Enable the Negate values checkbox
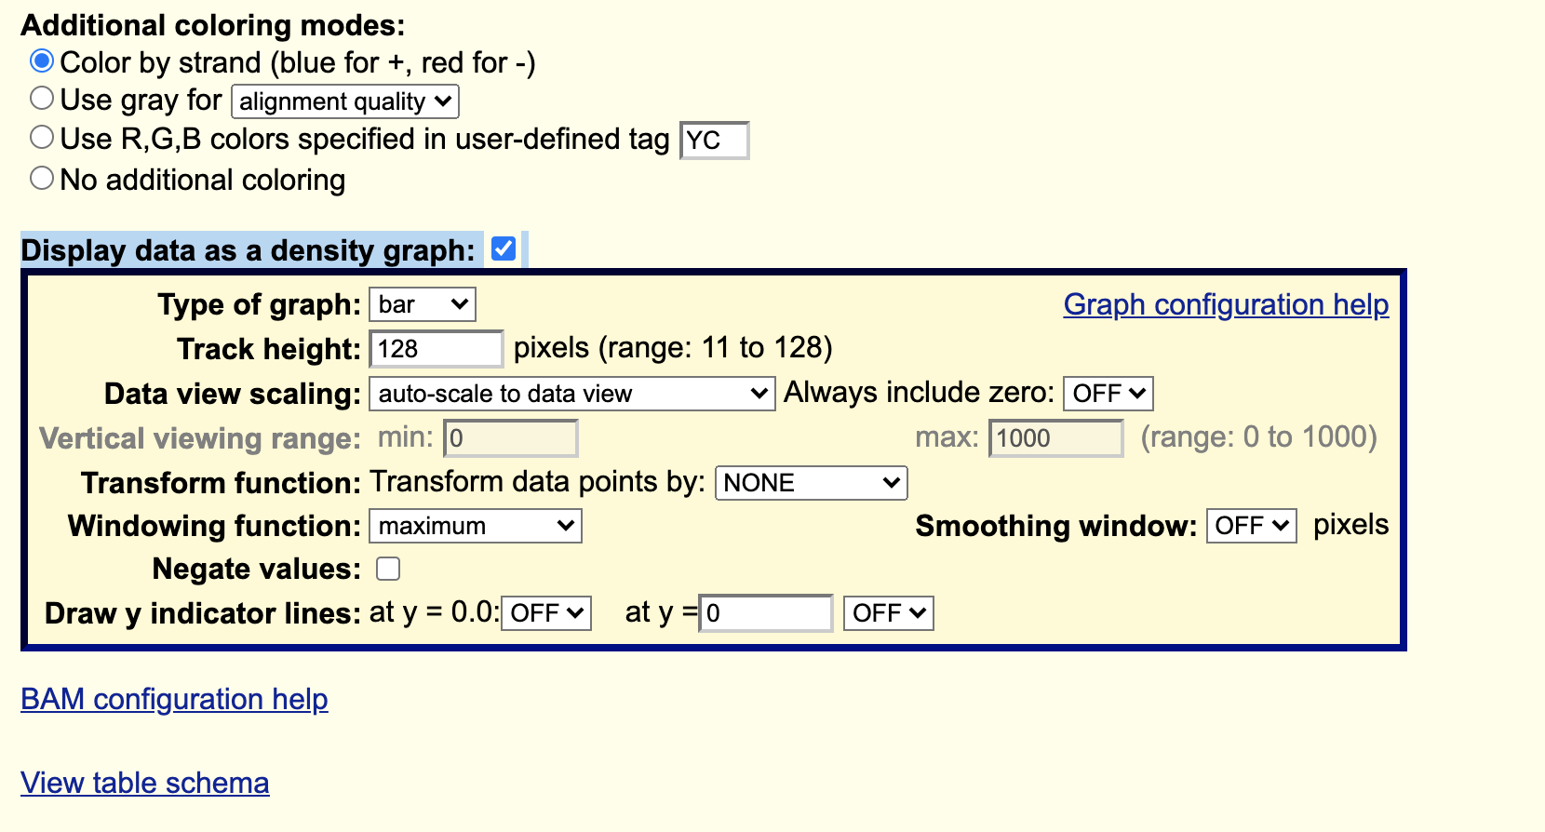This screenshot has width=1545, height=832. pyautogui.click(x=388, y=569)
